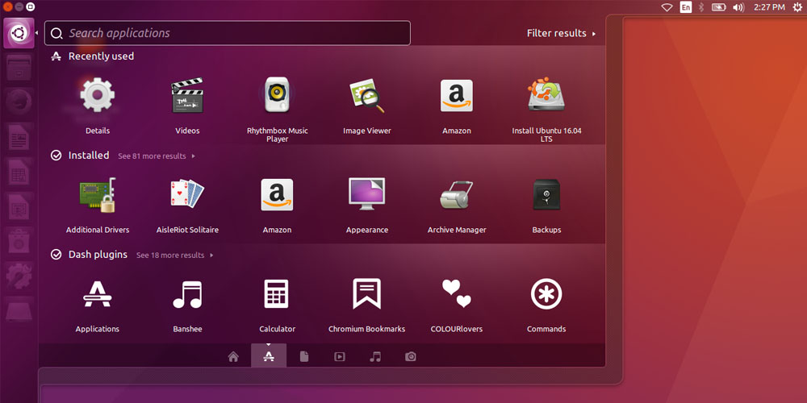807x403 pixels.
Task: Collapse the Installed category header
Action: tap(89, 156)
